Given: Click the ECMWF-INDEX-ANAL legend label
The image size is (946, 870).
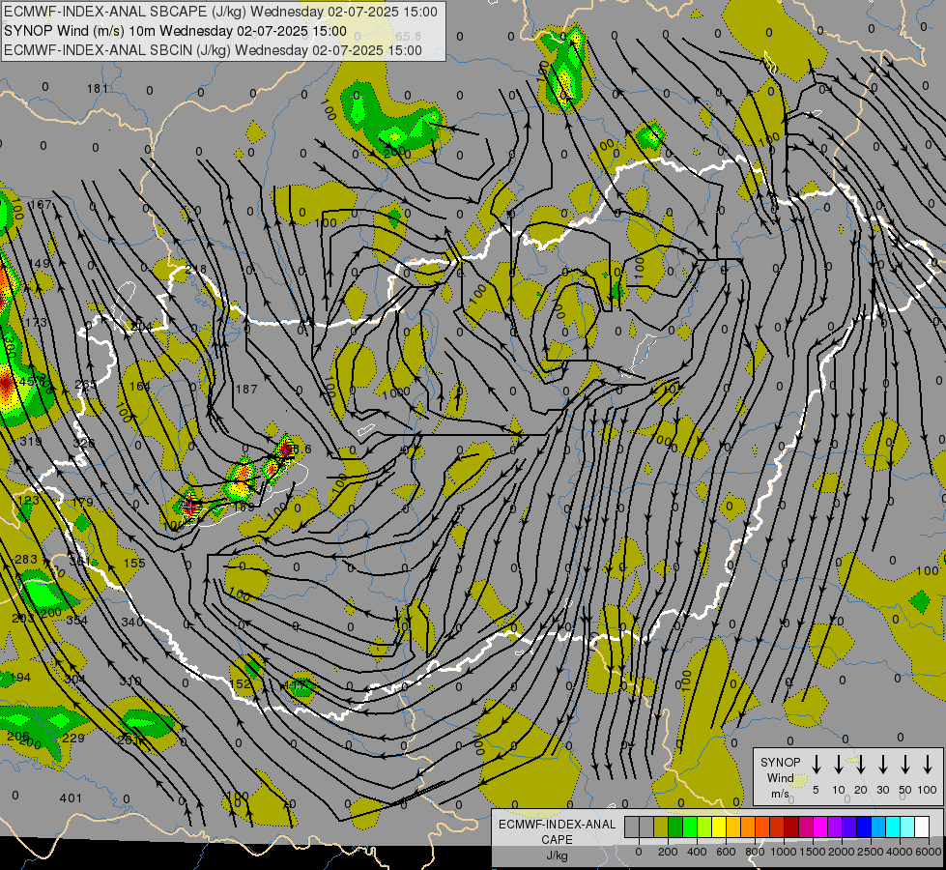Looking at the screenshot, I should (557, 825).
